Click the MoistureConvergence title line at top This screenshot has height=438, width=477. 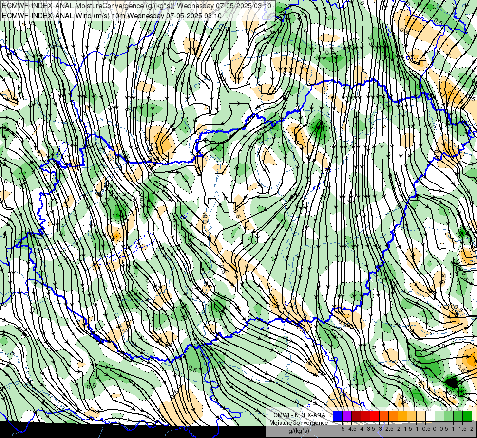tap(136, 6)
